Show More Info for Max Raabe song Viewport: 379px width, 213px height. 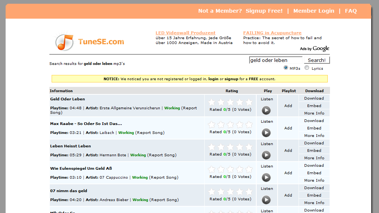pyautogui.click(x=314, y=136)
